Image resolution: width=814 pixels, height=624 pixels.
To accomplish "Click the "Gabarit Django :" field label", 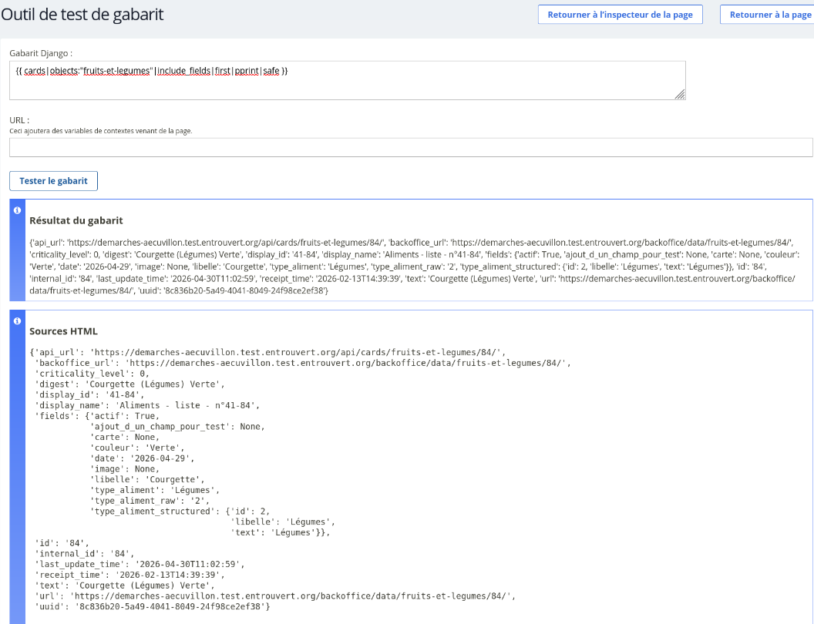I will point(41,53).
